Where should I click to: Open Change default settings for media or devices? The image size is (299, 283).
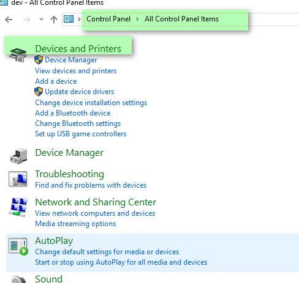[x=107, y=252]
